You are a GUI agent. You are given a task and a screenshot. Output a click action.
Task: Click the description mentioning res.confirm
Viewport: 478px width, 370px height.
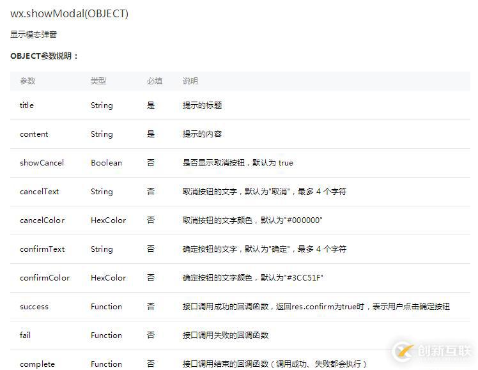[x=316, y=307]
